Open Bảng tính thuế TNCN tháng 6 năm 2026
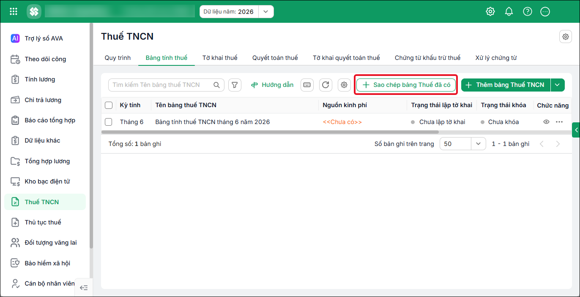The height and width of the screenshot is (297, 580). [x=213, y=122]
